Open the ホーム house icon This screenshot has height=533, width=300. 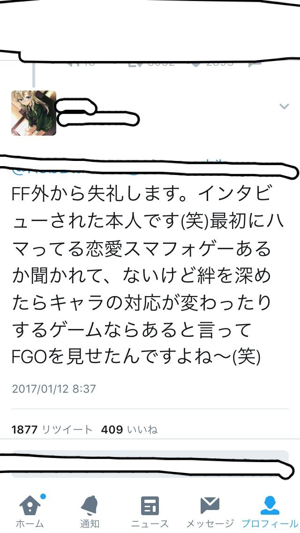[x=30, y=506]
